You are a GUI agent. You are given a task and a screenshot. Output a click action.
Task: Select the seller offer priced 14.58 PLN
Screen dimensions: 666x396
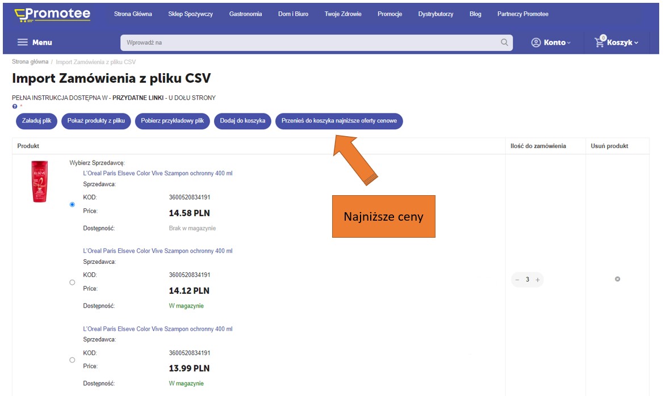72,204
